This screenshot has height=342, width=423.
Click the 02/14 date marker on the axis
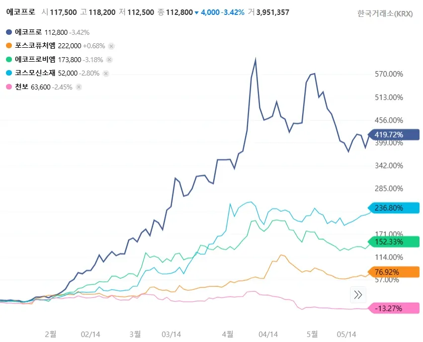click(x=91, y=334)
